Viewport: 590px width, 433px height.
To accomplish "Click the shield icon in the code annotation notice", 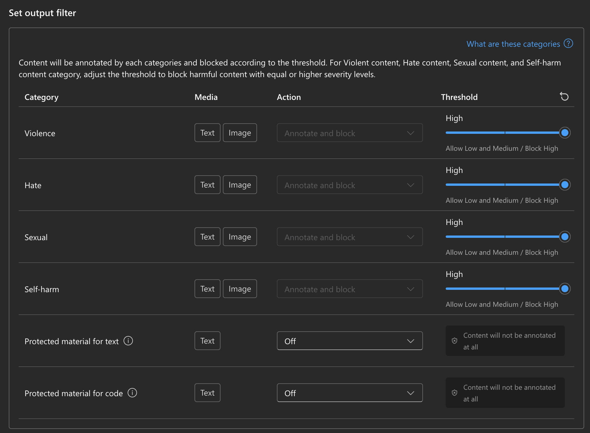I will [454, 393].
